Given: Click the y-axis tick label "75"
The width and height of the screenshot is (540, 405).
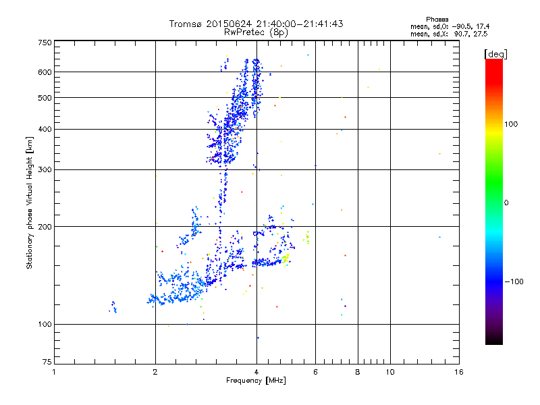Looking at the screenshot, I should pos(47,362).
